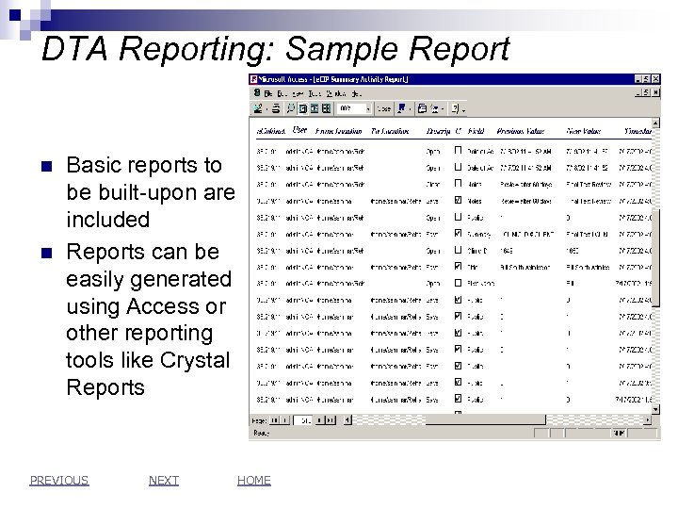Click the Access icon in title bar
The height and width of the screenshot is (509, 678).
[x=254, y=79]
